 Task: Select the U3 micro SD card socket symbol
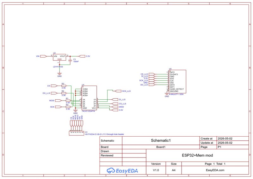177,82
